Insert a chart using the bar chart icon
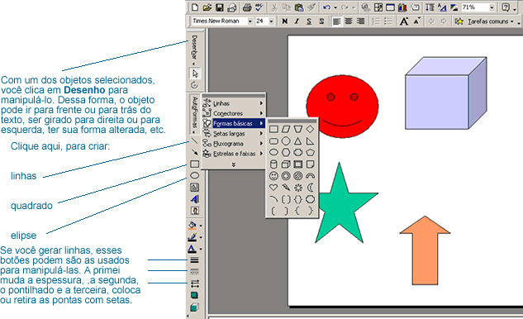The height and width of the screenshot is (319, 523). pos(402,7)
